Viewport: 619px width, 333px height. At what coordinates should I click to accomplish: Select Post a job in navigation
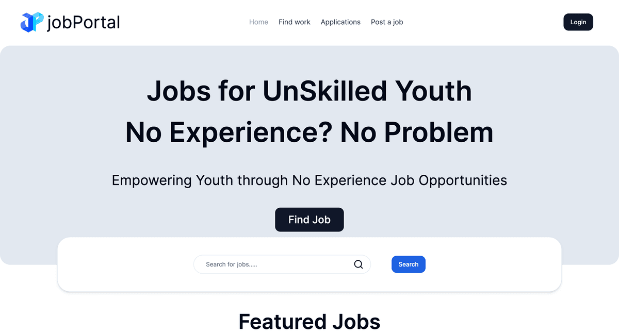[x=387, y=22]
